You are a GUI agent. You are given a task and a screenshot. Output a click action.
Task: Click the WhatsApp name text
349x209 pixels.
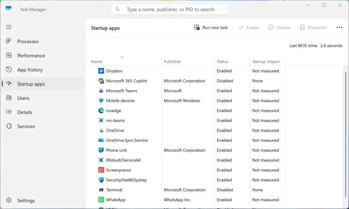[x=116, y=200]
